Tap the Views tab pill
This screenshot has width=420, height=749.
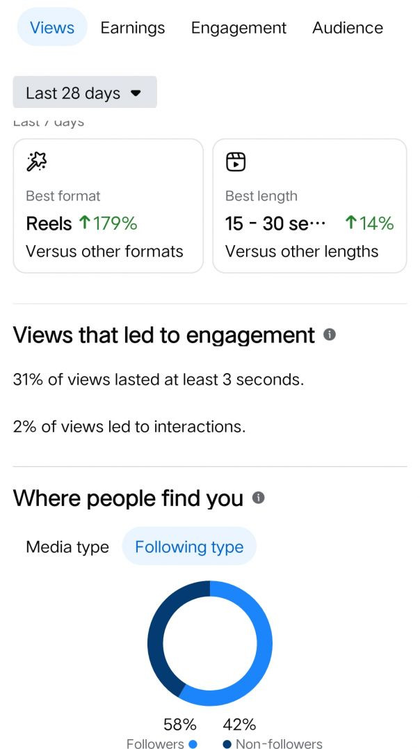point(52,28)
